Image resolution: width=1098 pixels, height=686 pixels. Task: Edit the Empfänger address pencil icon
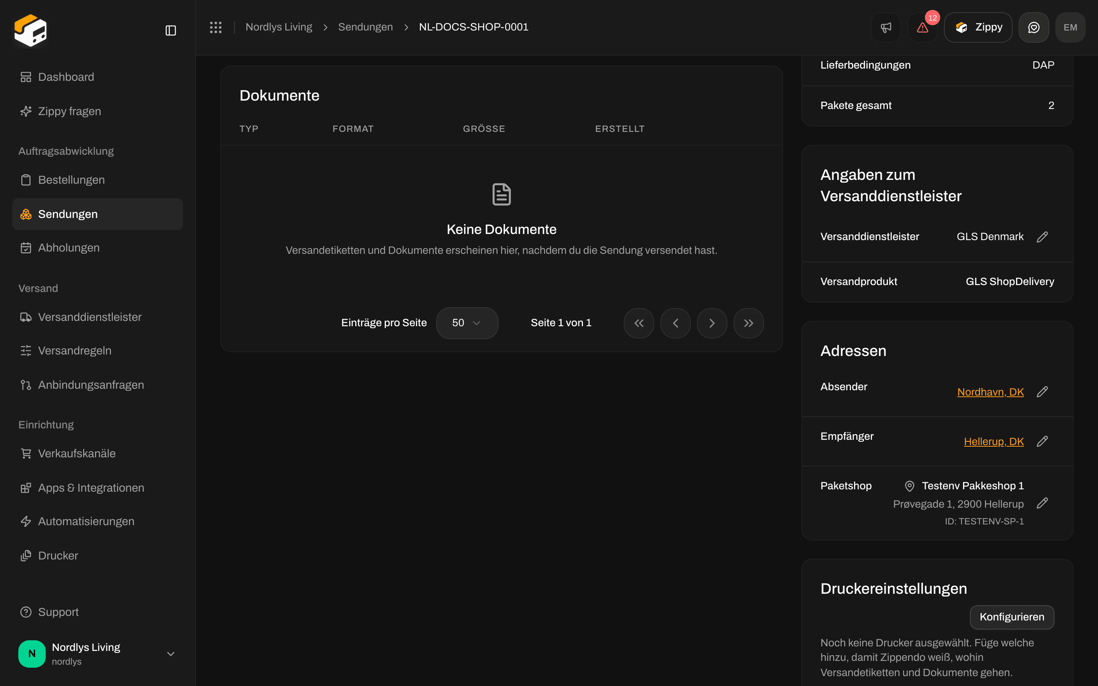(x=1042, y=441)
